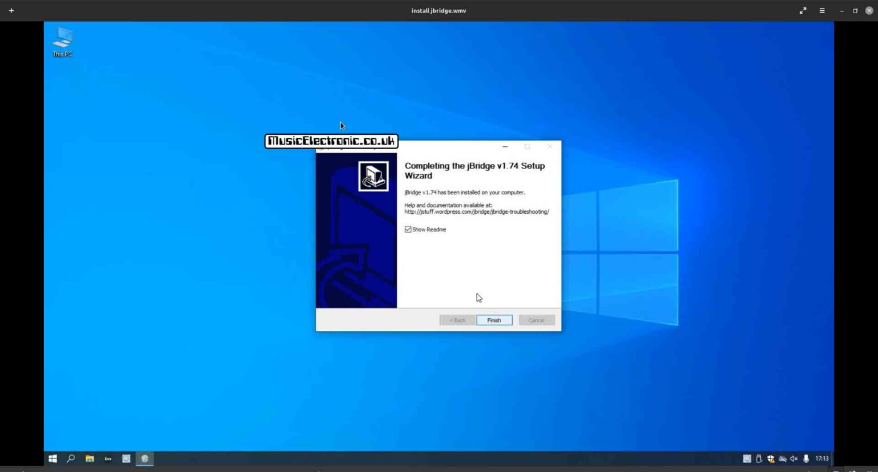
Task: Click the window app icon beside Live
Action: 126,458
